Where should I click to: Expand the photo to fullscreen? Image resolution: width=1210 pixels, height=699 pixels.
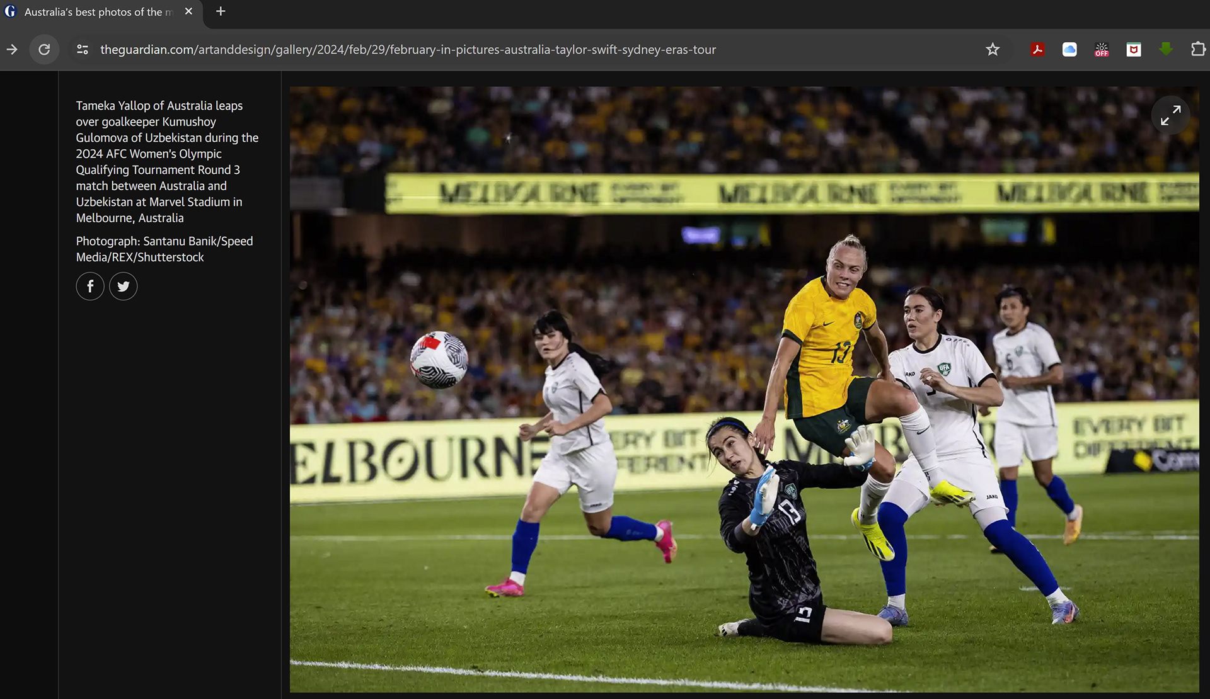[x=1170, y=115]
